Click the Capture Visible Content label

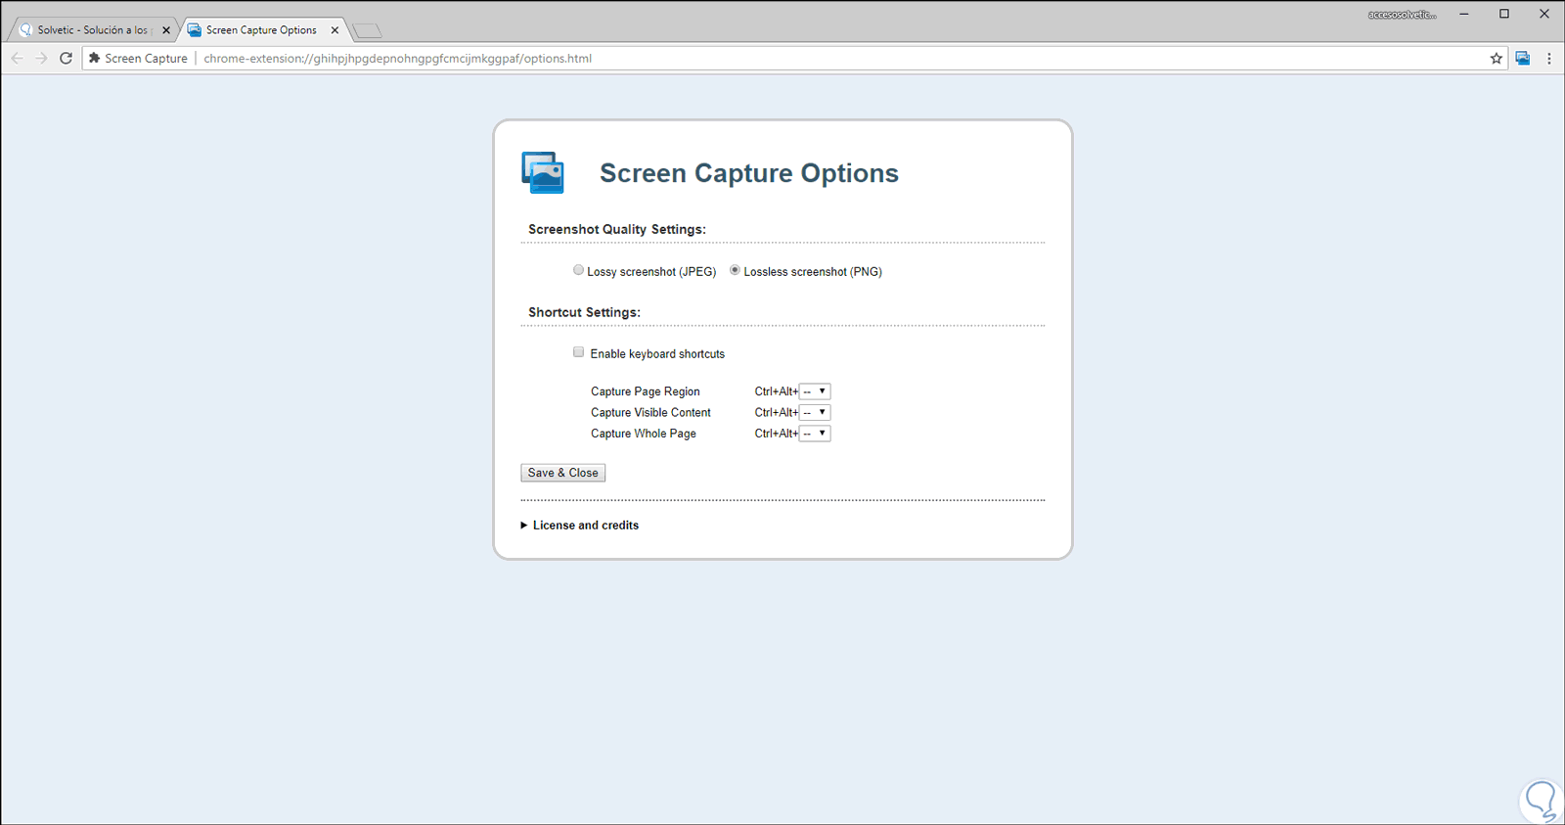[x=650, y=413]
